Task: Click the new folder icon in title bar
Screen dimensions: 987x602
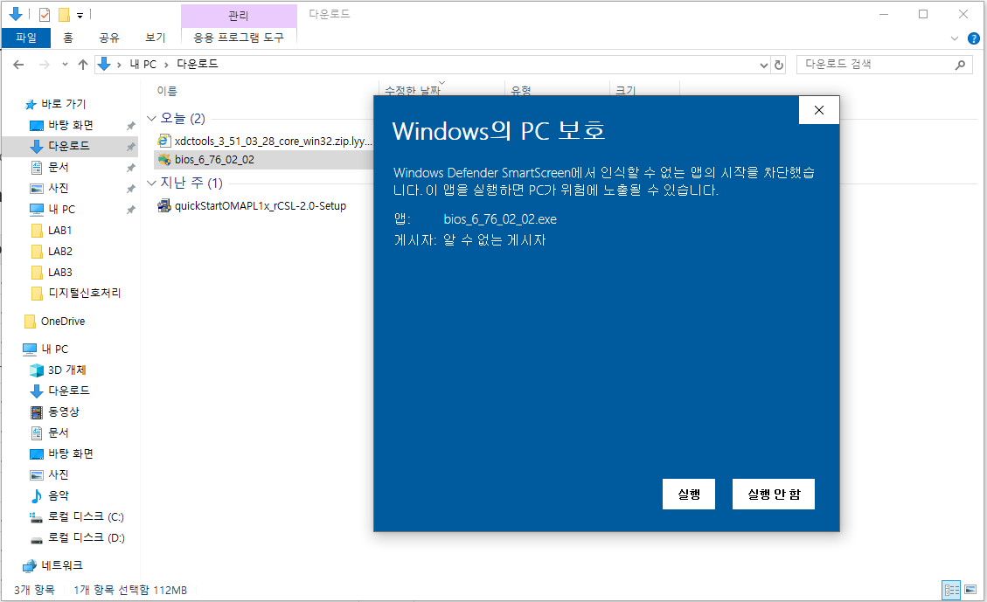Action: point(64,14)
